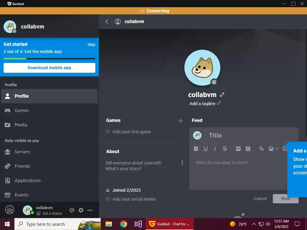Click the Post button
The width and height of the screenshot is (307, 230).
point(285,199)
